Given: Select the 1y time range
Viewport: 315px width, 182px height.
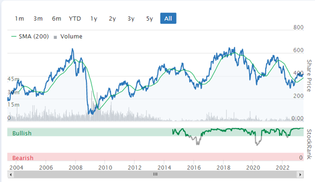Looking at the screenshot, I should coord(93,18).
